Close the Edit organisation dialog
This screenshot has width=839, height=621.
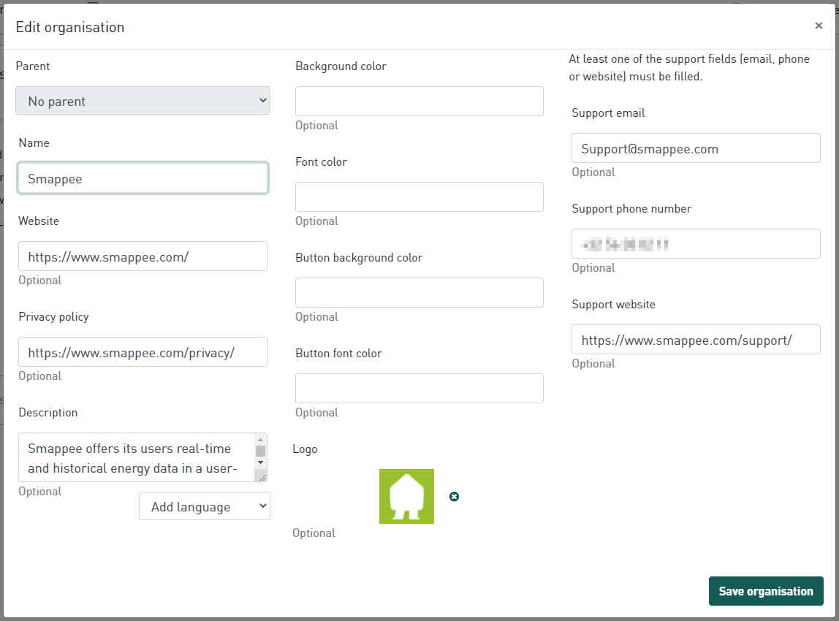[x=818, y=26]
